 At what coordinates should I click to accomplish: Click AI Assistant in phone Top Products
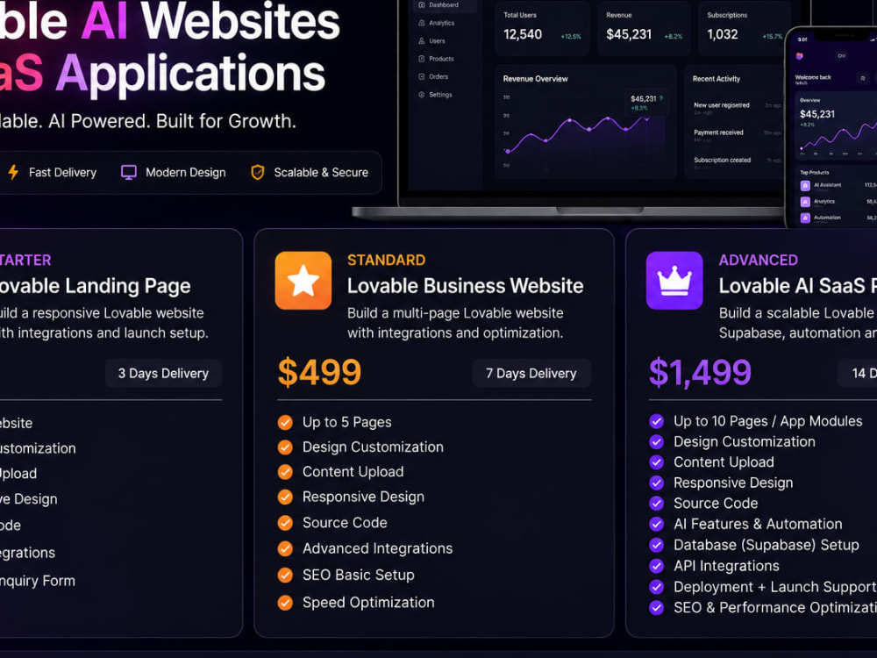coord(838,185)
